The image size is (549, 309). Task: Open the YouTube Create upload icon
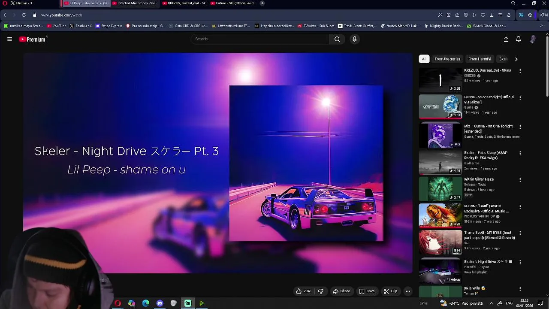(506, 39)
